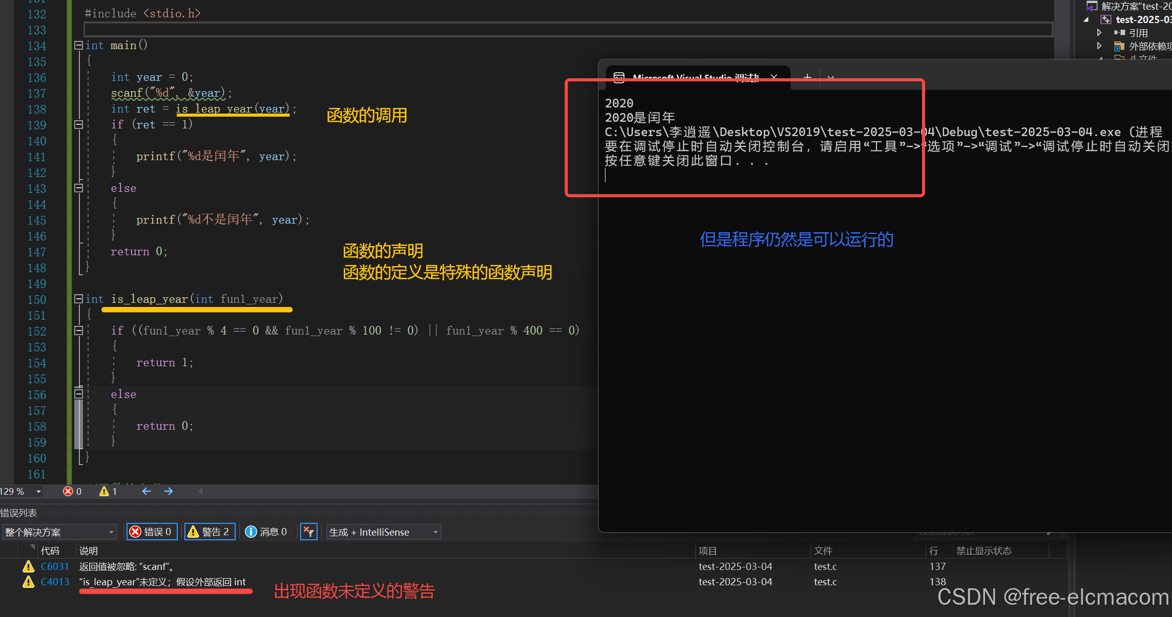Open the C4013 warning code link
The height and width of the screenshot is (617, 1172).
click(x=55, y=582)
